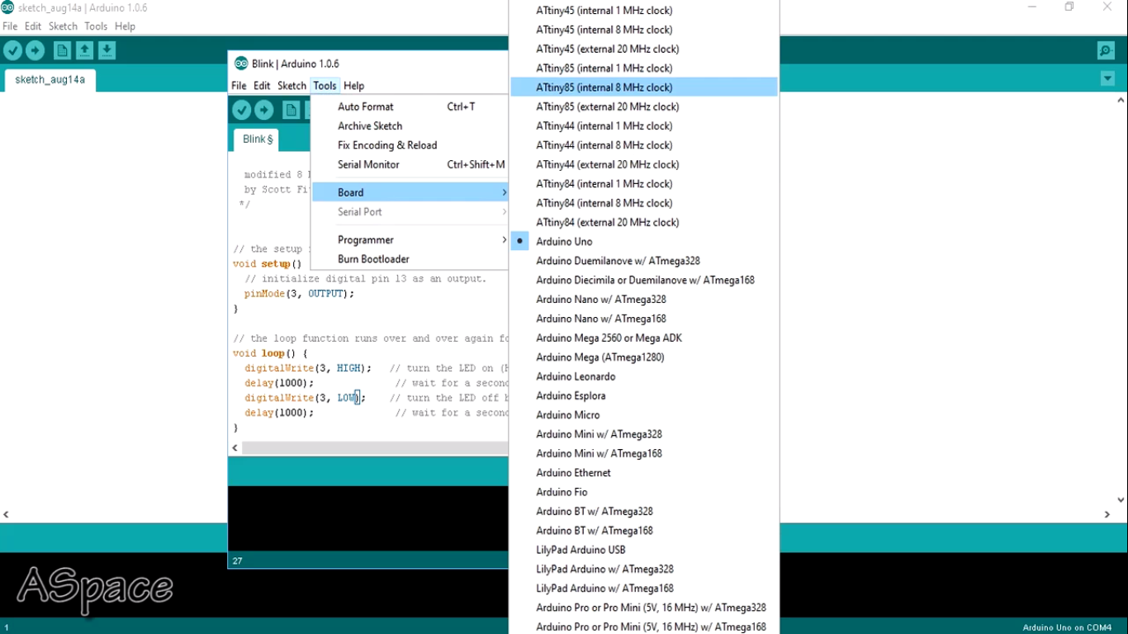Select sketch_aug14a tab
The height and width of the screenshot is (634, 1128).
tap(50, 80)
